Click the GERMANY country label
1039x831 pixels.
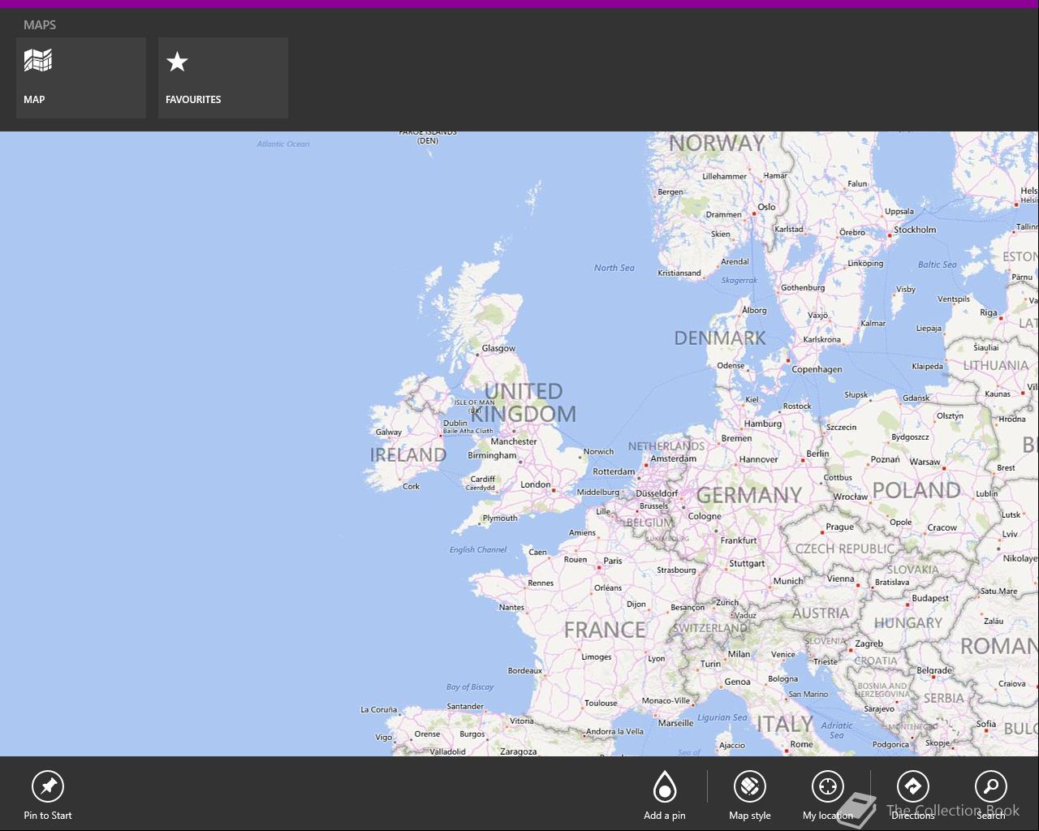(x=749, y=495)
